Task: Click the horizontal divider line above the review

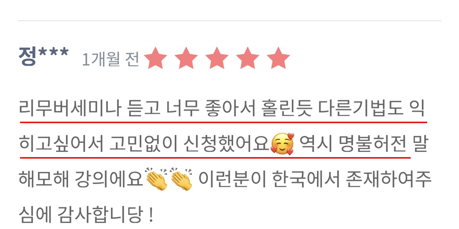Action: coord(229,21)
